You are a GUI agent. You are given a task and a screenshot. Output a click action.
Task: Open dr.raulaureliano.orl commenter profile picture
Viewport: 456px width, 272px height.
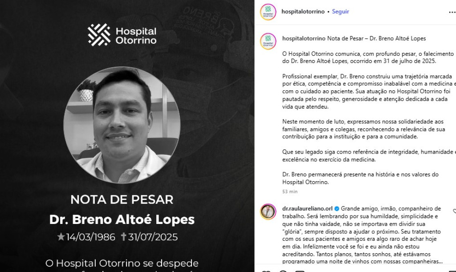point(268,211)
